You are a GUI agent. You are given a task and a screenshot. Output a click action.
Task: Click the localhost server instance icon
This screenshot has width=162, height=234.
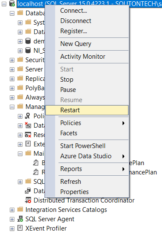[x=12, y=3]
